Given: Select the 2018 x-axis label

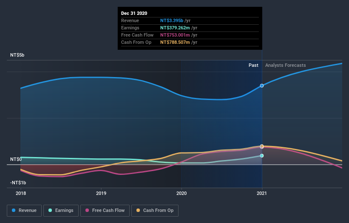Looking at the screenshot, I should tap(21, 193).
